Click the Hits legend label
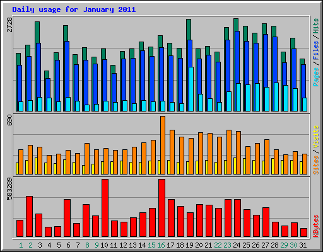323x252 pixels. (316, 26)
